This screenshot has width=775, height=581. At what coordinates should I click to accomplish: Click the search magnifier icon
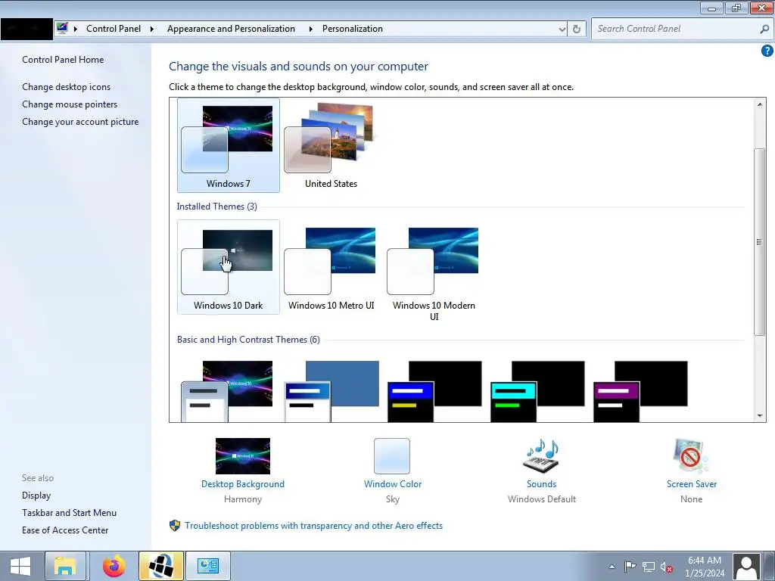[764, 30]
